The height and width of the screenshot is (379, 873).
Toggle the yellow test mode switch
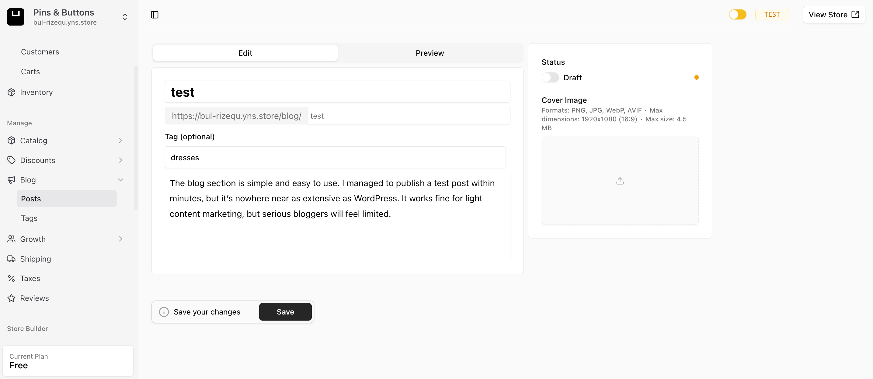(x=737, y=15)
